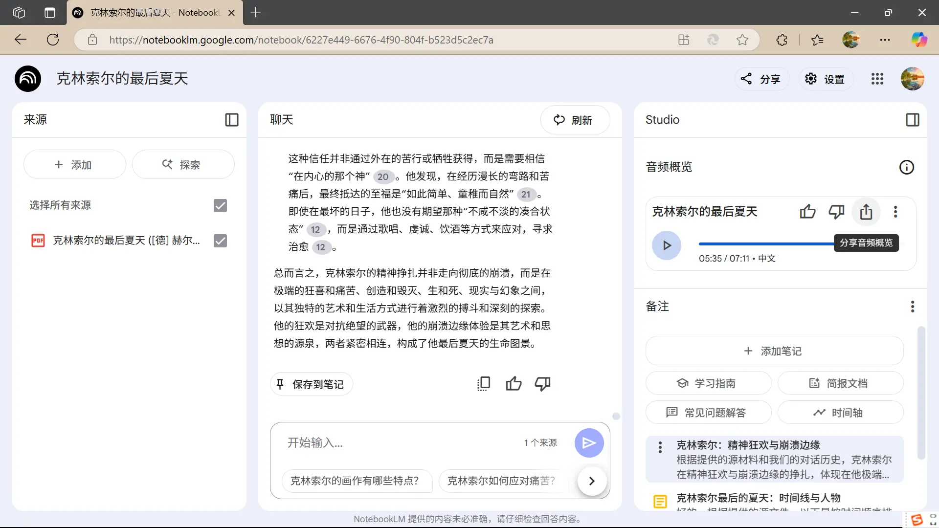Copy the chat response
Image resolution: width=939 pixels, height=528 pixels.
point(484,384)
